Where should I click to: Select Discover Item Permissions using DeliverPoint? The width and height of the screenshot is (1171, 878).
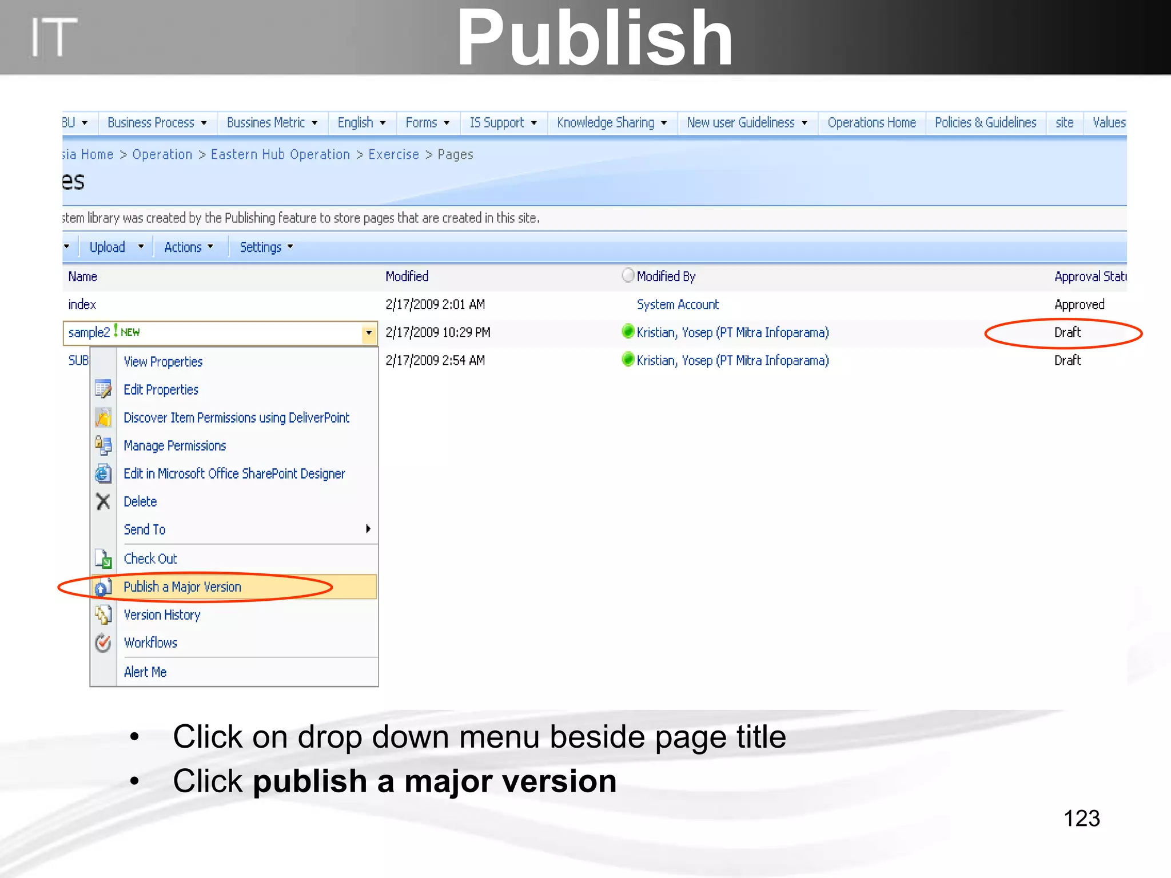[x=236, y=418]
